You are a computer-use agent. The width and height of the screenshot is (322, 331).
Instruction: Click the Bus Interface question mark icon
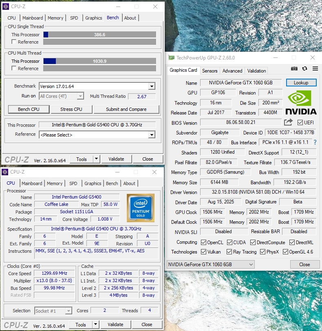point(315,142)
